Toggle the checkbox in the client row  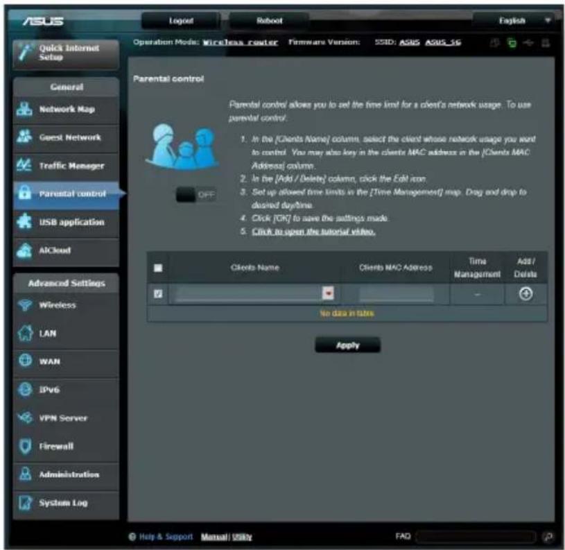click(158, 294)
